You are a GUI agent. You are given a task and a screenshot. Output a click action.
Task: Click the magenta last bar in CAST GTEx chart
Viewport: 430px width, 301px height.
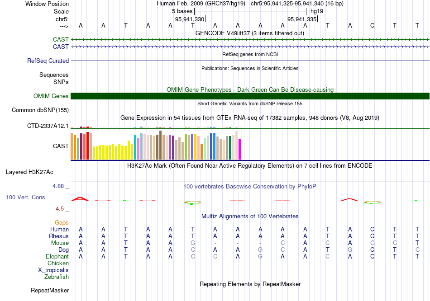(x=240, y=149)
